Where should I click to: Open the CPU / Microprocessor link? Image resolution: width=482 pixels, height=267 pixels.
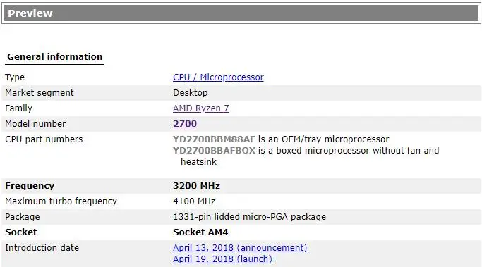(x=218, y=77)
